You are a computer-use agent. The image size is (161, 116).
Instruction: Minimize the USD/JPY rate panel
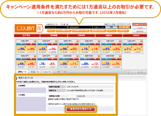click(35, 41)
